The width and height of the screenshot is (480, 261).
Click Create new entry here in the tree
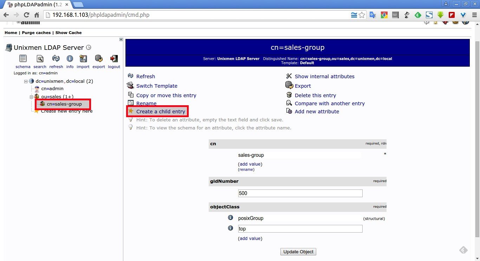67,111
